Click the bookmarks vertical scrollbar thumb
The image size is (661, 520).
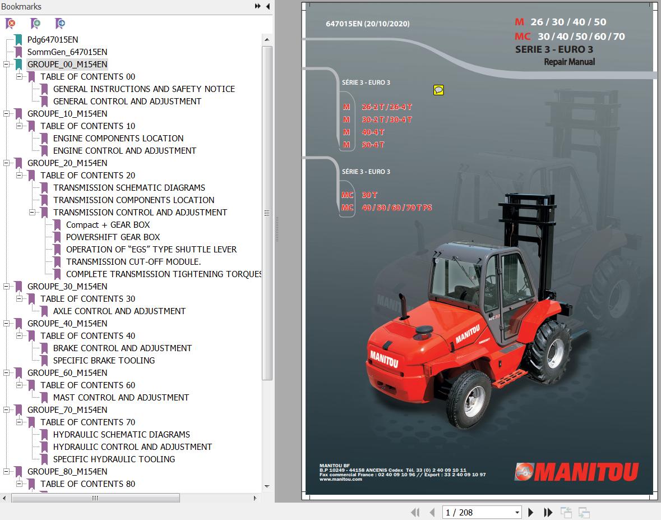pos(267,213)
